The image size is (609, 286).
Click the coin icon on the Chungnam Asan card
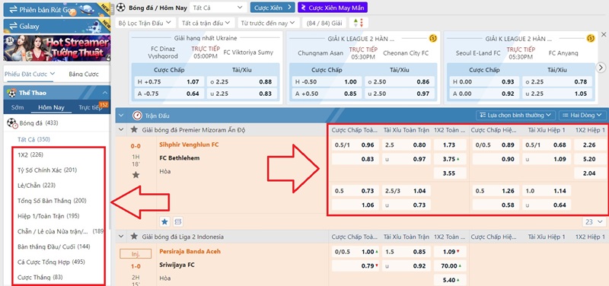[x=432, y=38]
